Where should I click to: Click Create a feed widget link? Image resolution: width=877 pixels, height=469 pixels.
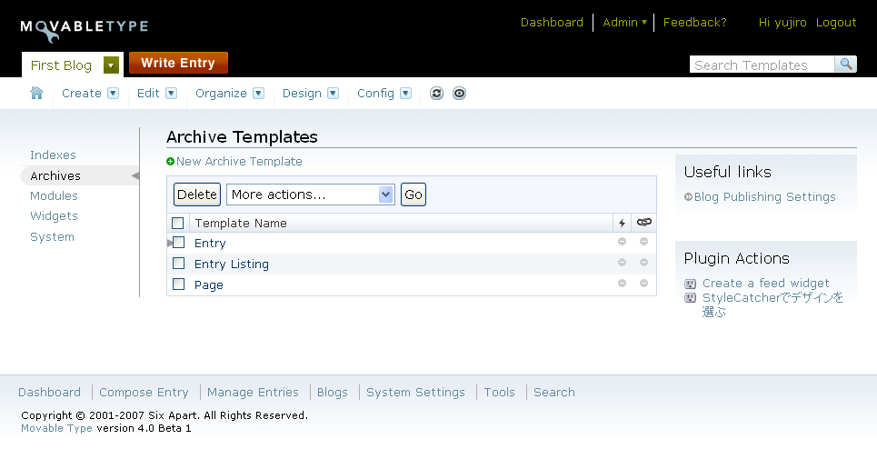(x=766, y=284)
